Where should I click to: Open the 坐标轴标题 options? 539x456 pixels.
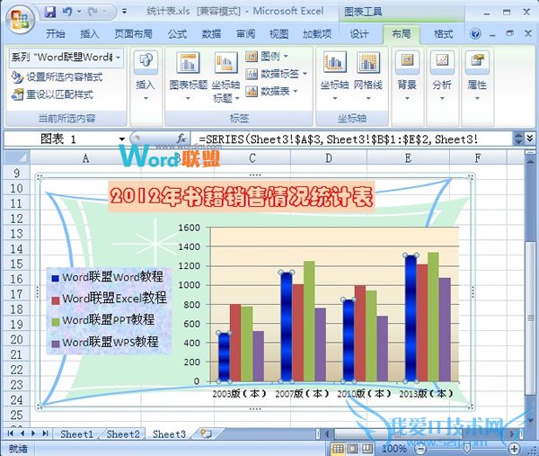click(x=225, y=77)
